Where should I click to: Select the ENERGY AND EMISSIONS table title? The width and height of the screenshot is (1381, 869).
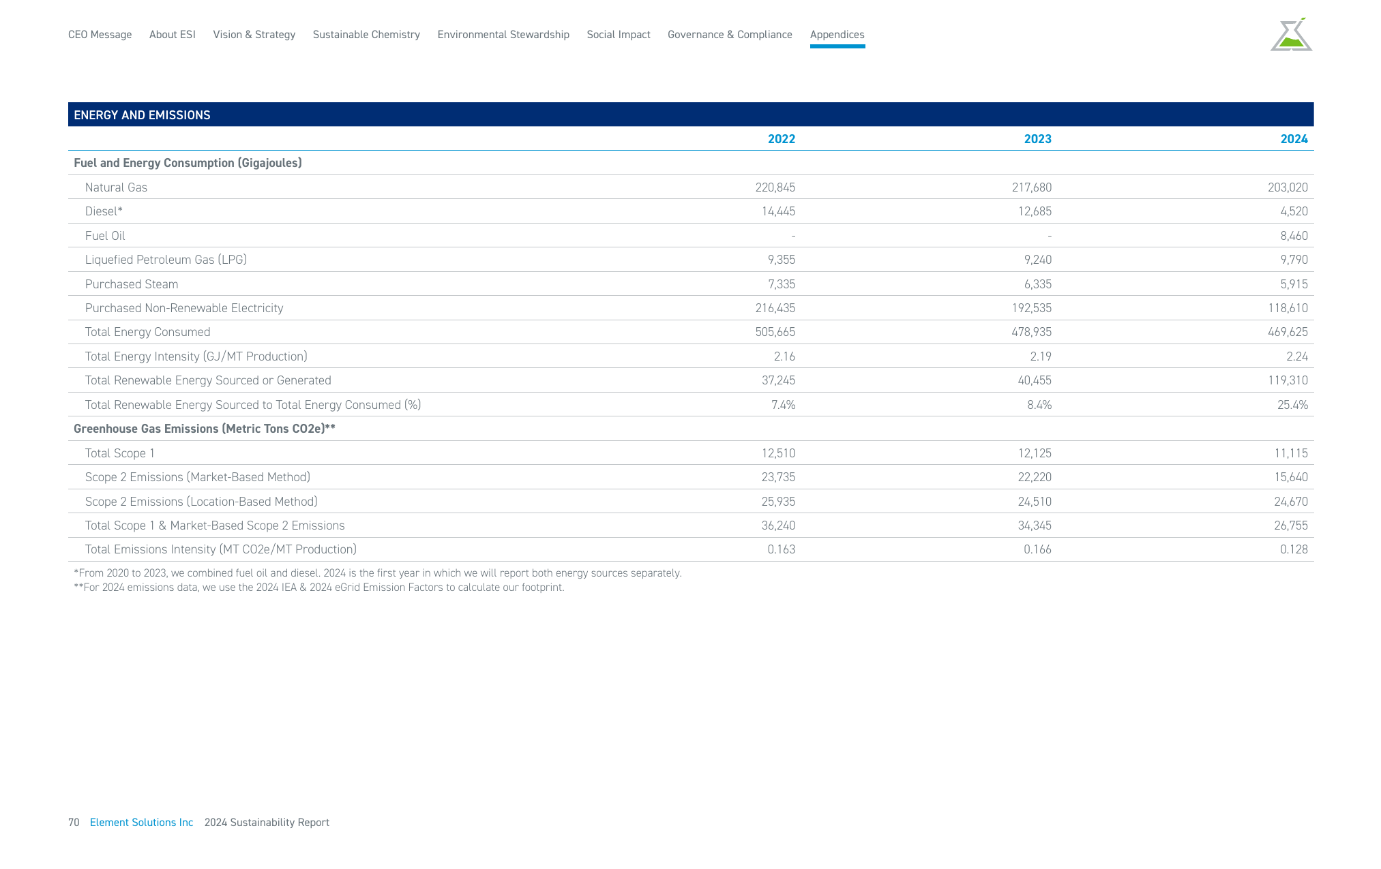(143, 115)
